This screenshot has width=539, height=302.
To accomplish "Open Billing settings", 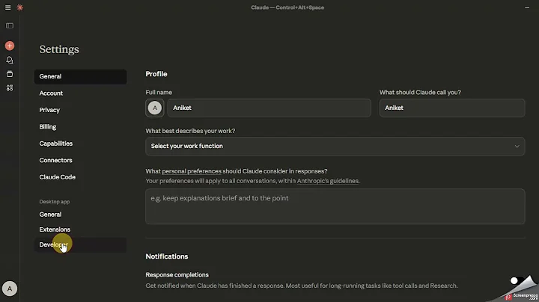I will (47, 127).
